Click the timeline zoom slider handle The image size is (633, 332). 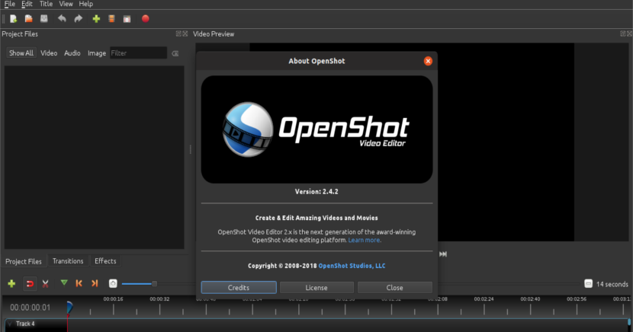pos(154,284)
